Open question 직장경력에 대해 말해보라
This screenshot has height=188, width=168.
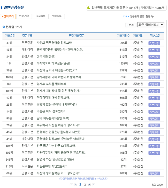coord(53,98)
